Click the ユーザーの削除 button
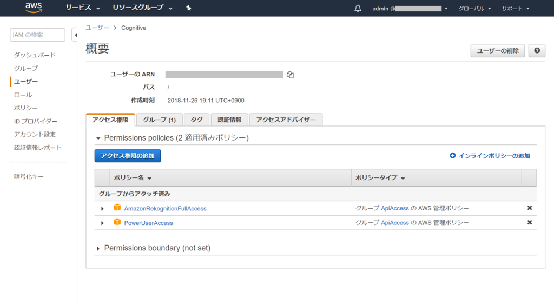The height and width of the screenshot is (304, 554). [x=498, y=51]
